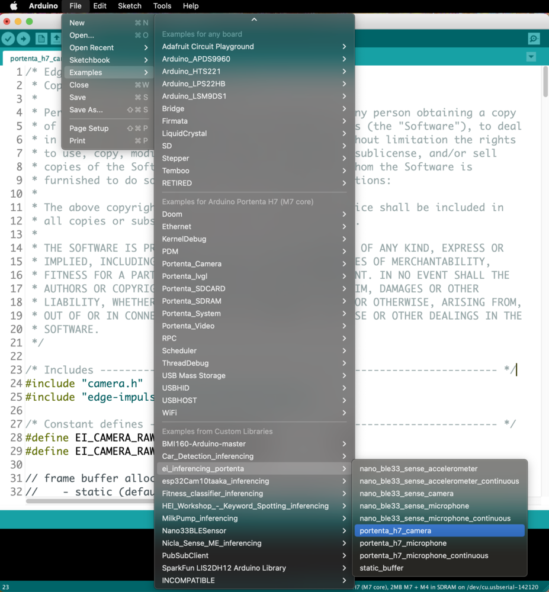This screenshot has height=592, width=549.
Task: Choose Page Setup from the File menu
Action: pos(108,128)
